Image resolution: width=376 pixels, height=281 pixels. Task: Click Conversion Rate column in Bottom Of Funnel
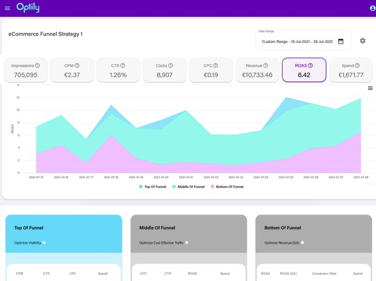coord(324,274)
